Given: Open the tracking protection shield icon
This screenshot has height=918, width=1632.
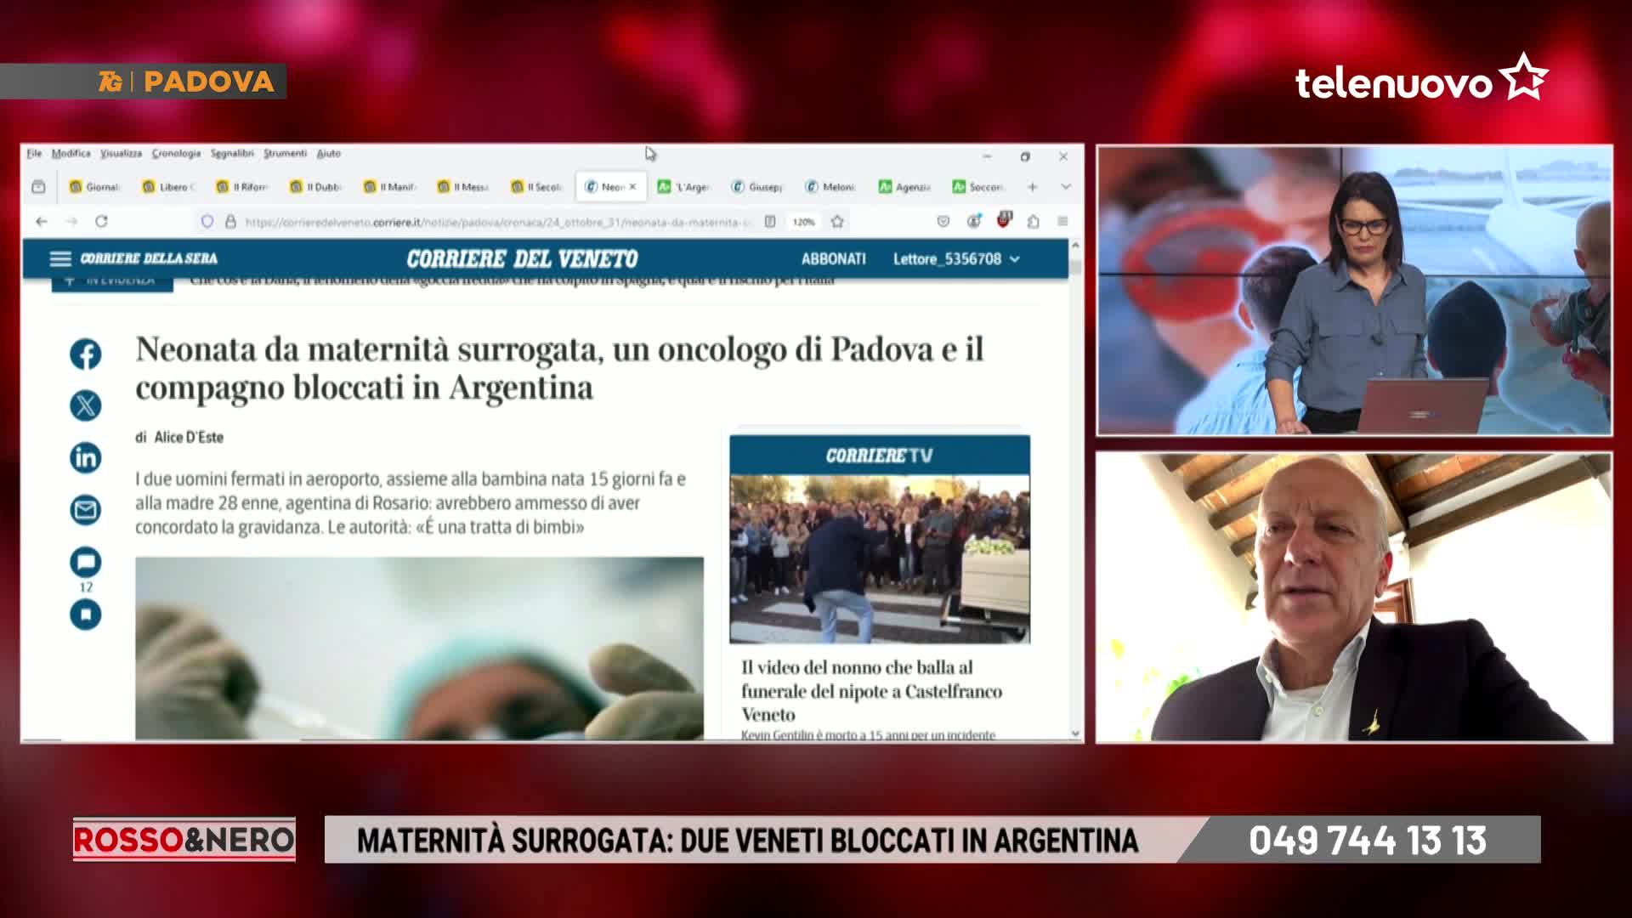Looking at the screenshot, I should [x=207, y=221].
